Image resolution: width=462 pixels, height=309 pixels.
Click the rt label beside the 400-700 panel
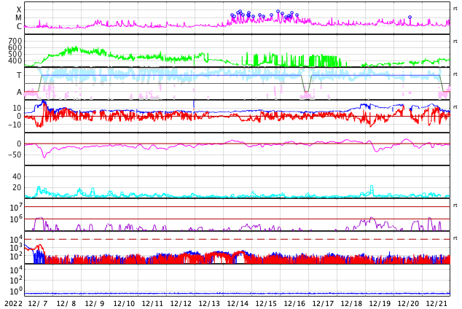click(455, 42)
